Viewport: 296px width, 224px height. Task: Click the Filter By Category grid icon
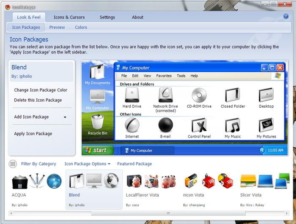(13, 164)
